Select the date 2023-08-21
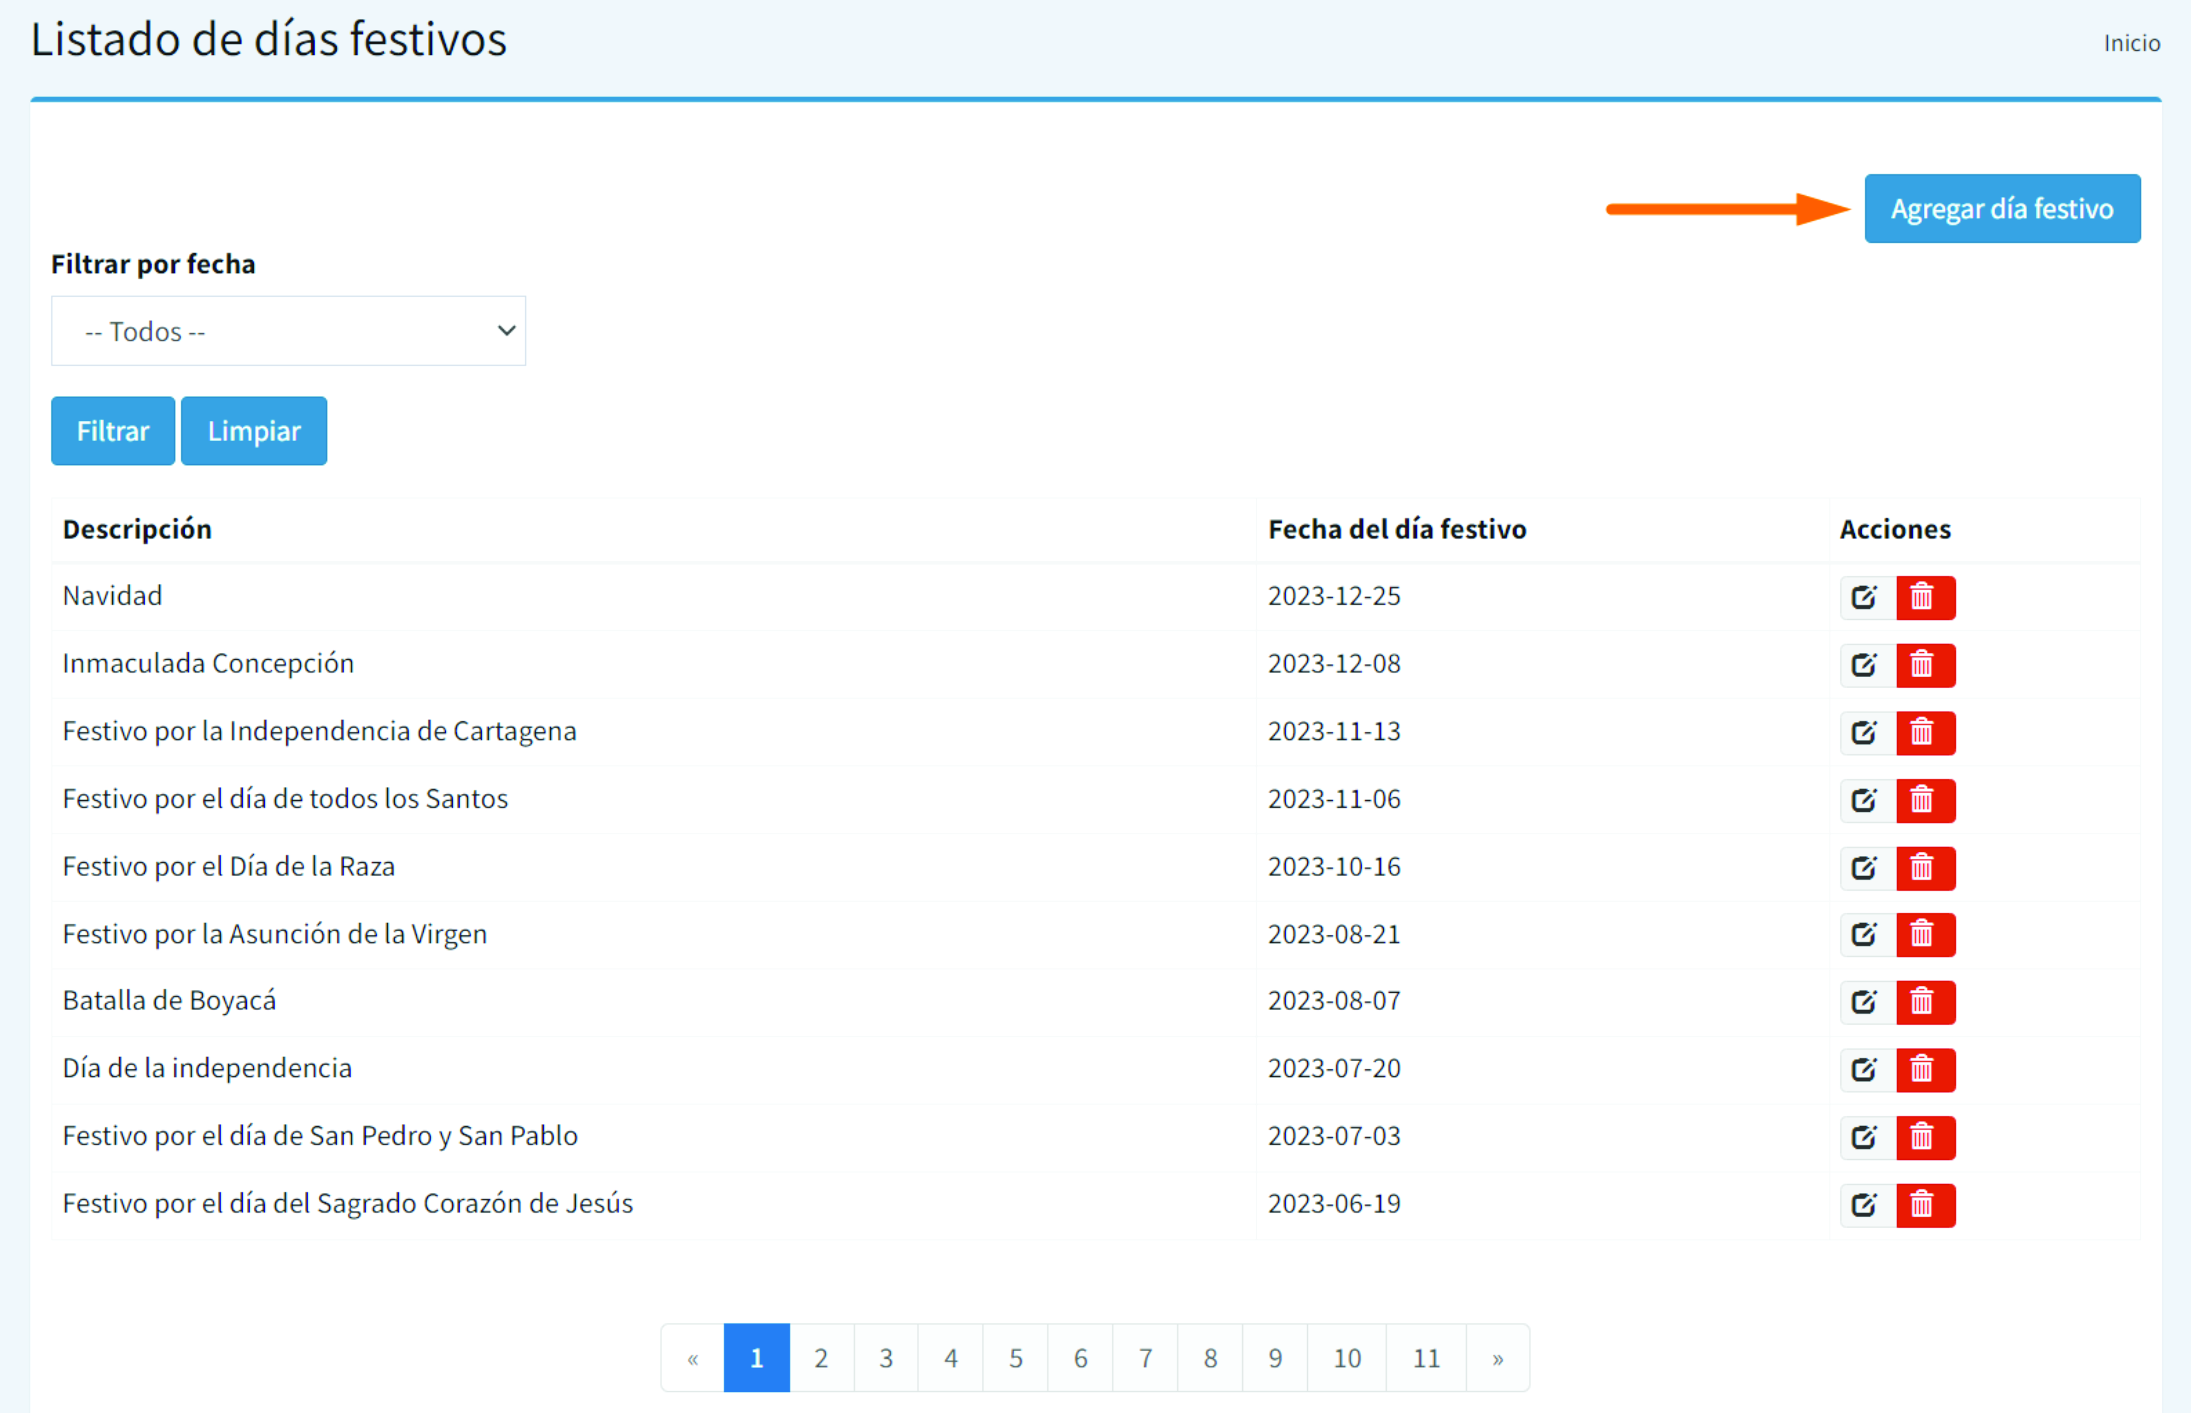This screenshot has height=1413, width=2191. click(1334, 934)
